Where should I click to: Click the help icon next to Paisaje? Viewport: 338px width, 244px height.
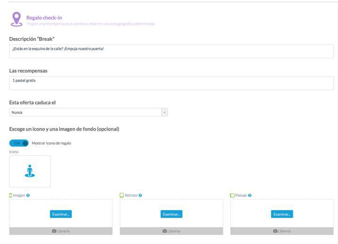[x=250, y=195]
